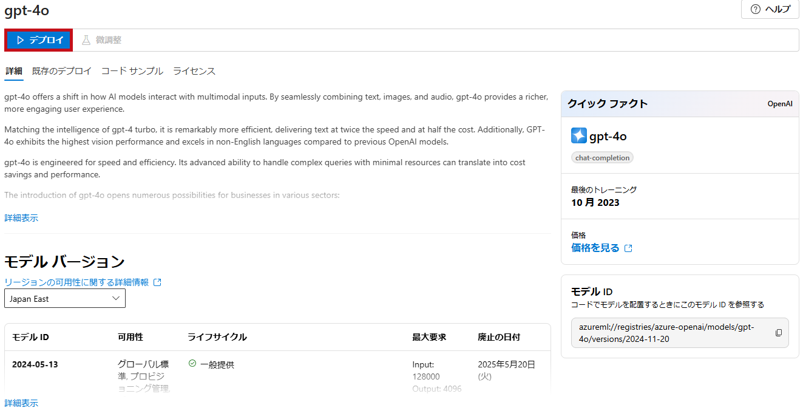The image size is (803, 416).
Task: Open the Japan East region dropdown
Action: point(65,299)
